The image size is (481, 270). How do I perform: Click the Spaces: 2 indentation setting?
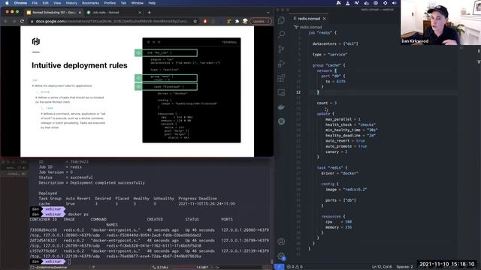pos(404,267)
